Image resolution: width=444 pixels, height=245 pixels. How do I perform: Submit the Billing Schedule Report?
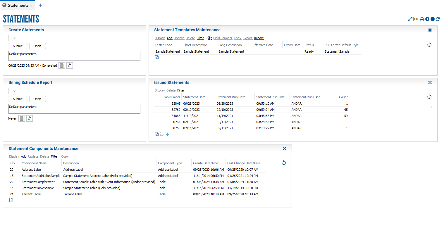pos(18,99)
